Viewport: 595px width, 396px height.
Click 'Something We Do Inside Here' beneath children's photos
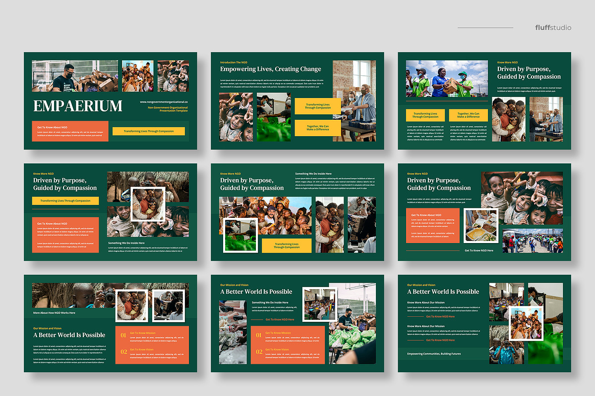pos(126,243)
